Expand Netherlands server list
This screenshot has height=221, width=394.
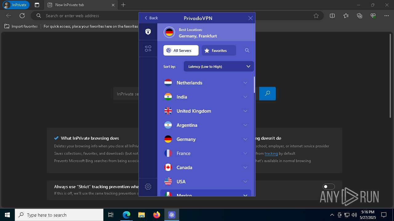[245, 83]
